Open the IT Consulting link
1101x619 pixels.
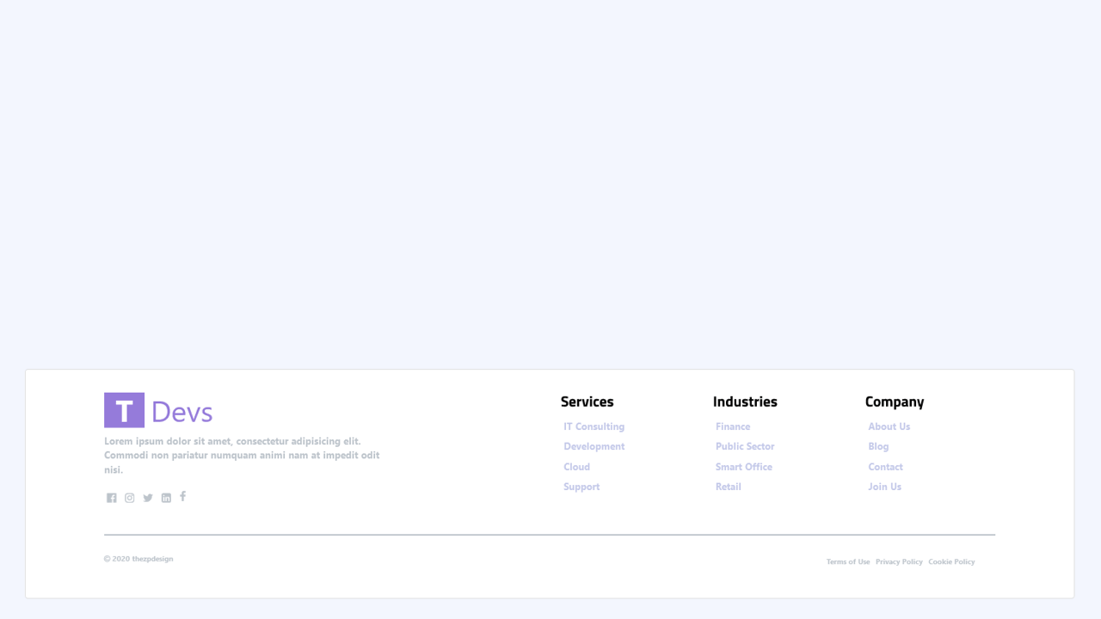click(594, 426)
